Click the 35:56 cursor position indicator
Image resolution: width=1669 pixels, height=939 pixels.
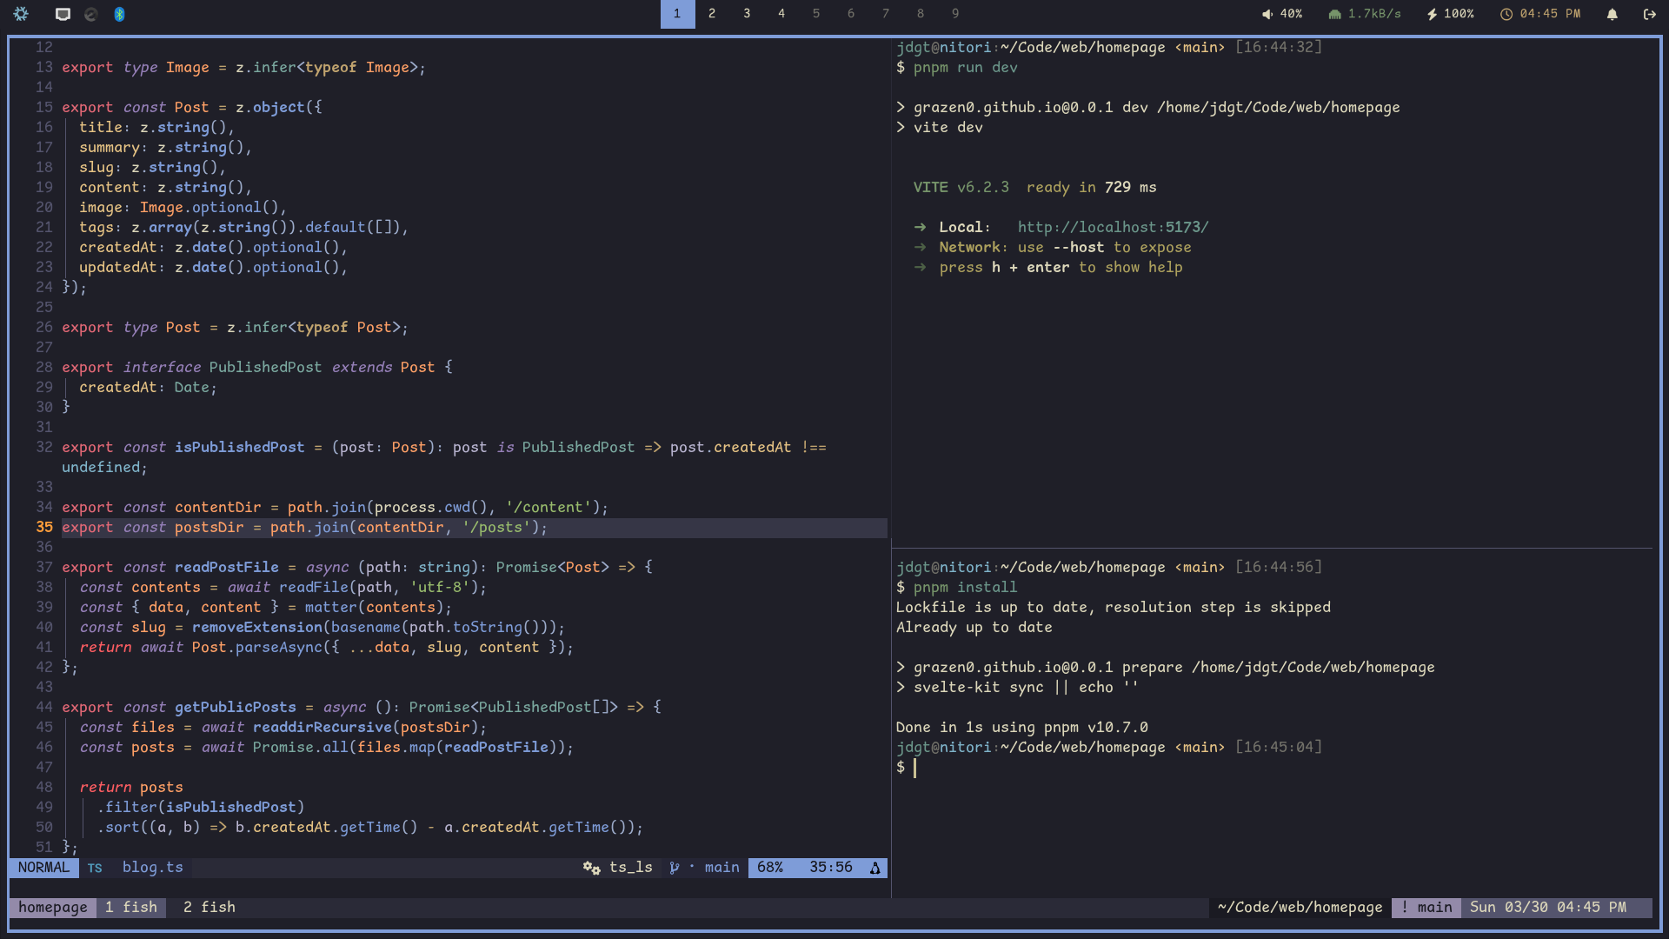[x=831, y=868]
